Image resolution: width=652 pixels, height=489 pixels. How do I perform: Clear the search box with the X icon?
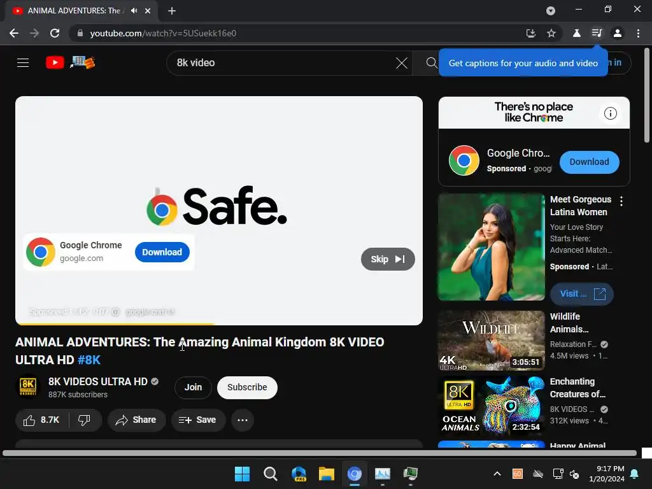402,63
